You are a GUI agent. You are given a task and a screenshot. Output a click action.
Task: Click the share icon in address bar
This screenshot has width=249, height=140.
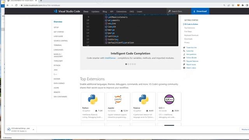tap(228, 5)
